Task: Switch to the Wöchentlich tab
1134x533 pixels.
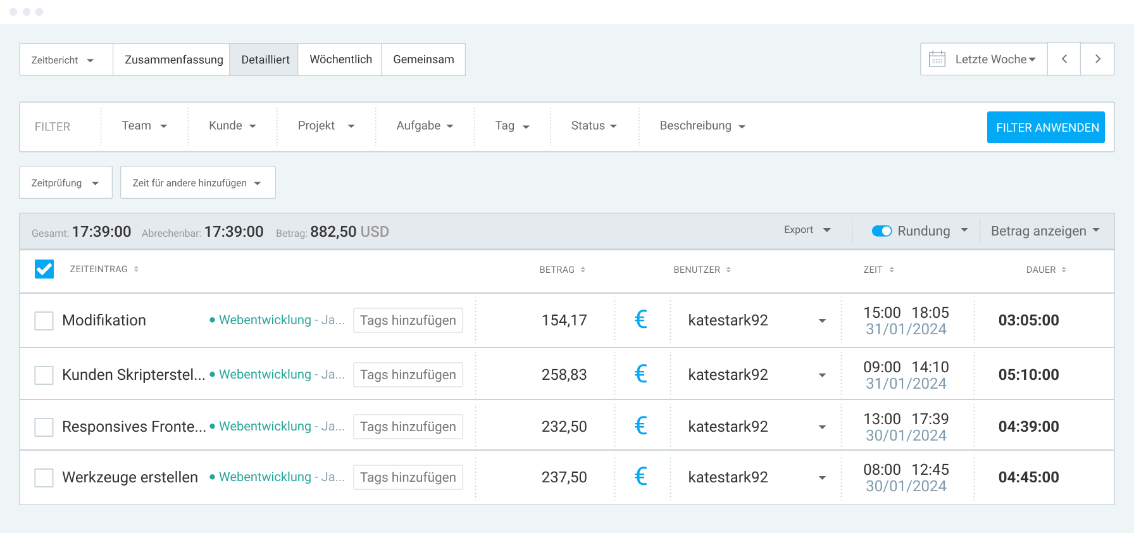Action: point(340,60)
